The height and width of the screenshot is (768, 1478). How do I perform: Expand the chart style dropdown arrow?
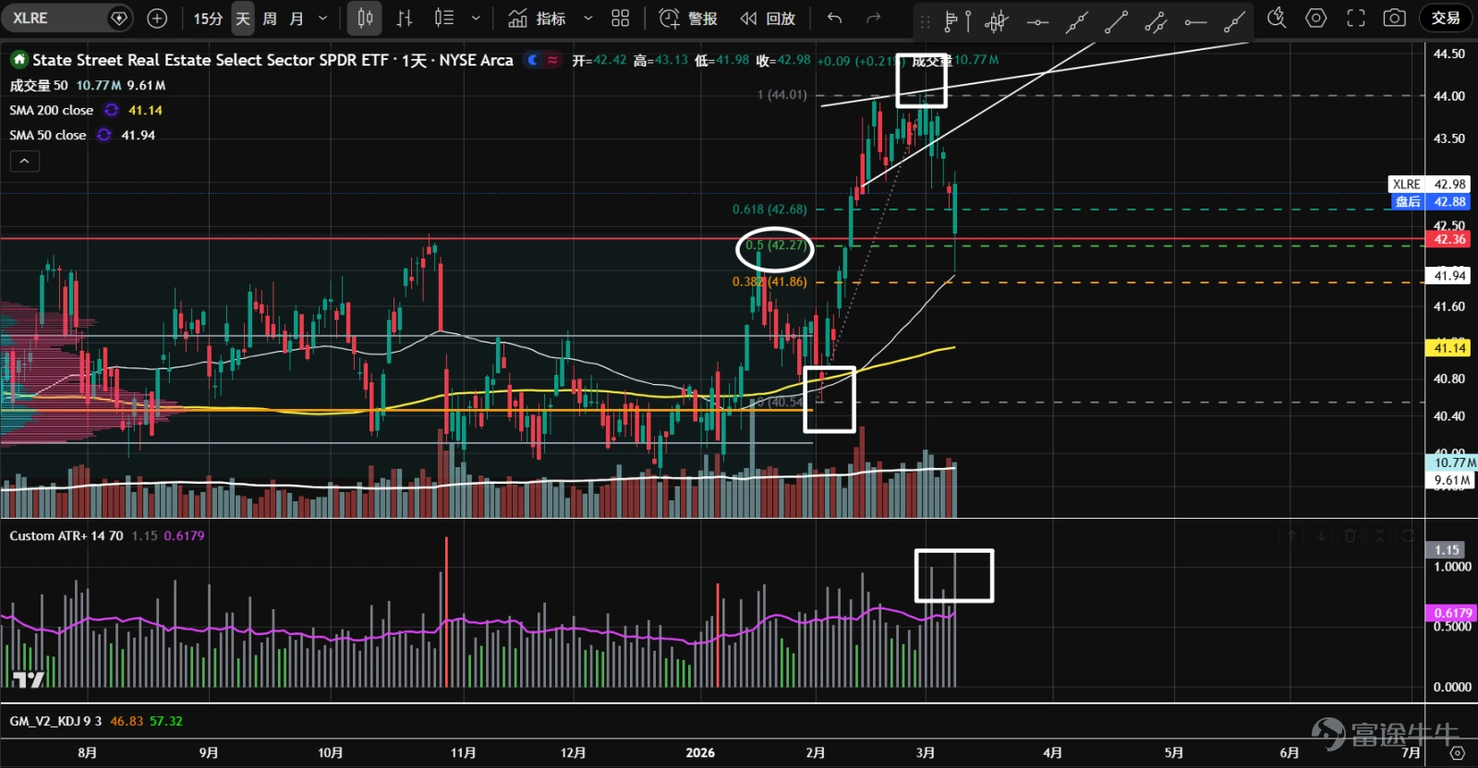(x=476, y=18)
